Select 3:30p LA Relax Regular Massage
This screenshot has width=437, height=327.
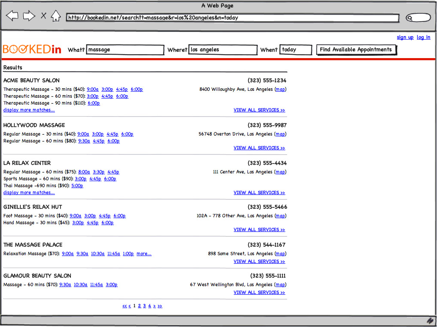99,172
